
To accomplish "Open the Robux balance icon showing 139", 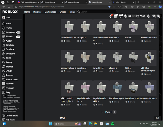I will pyautogui.click(x=126, y=16).
